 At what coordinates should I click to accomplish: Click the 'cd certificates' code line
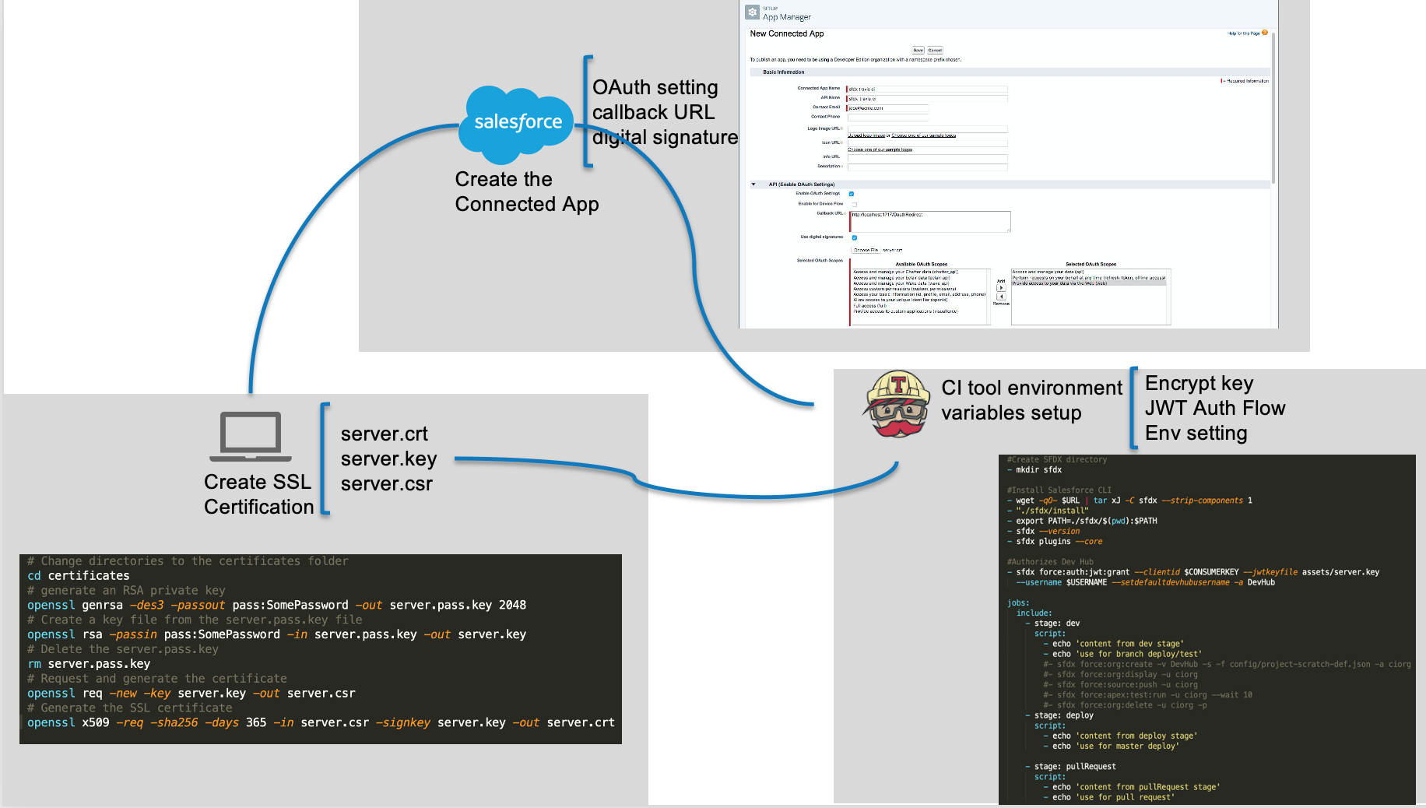pos(79,576)
